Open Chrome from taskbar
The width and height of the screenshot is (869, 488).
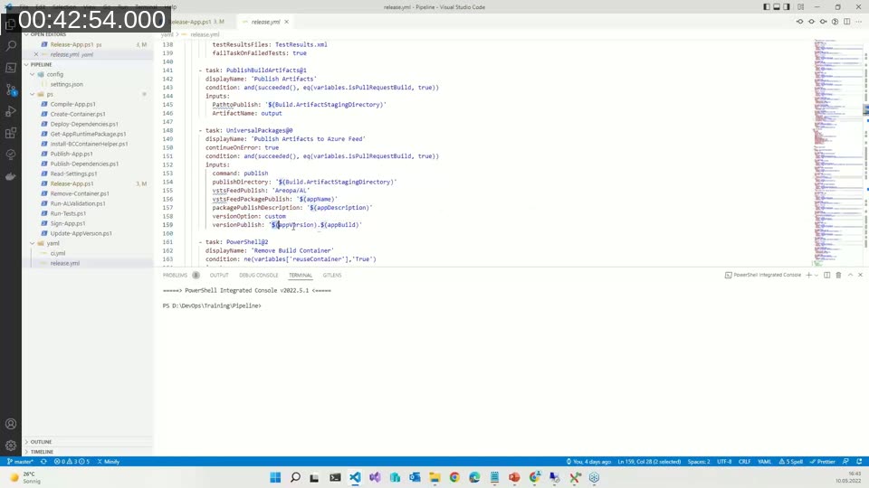tap(454, 477)
